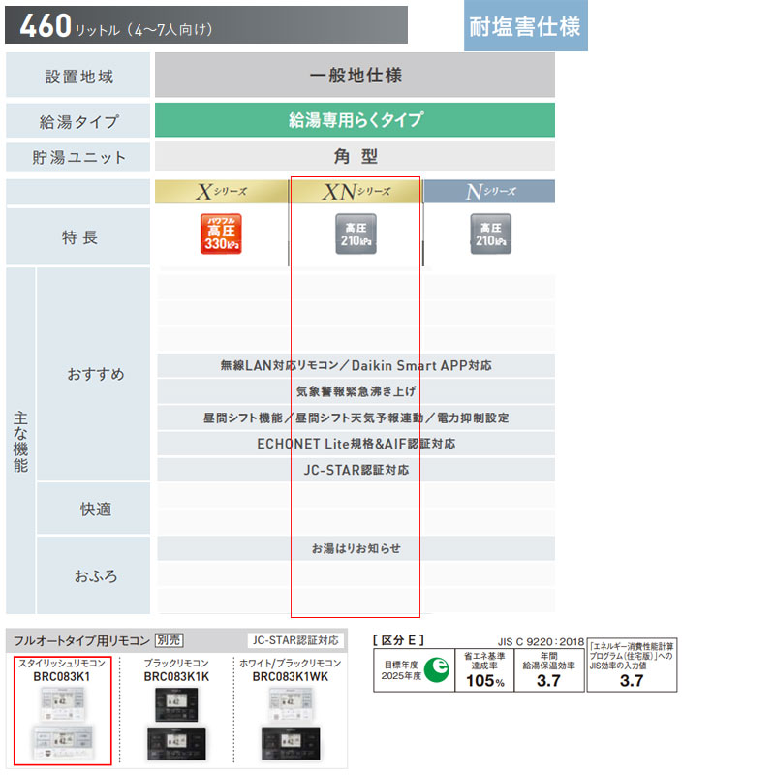The width and height of the screenshot is (775, 775).
Task: Select the N シリーズ header tab
Action: [x=490, y=191]
